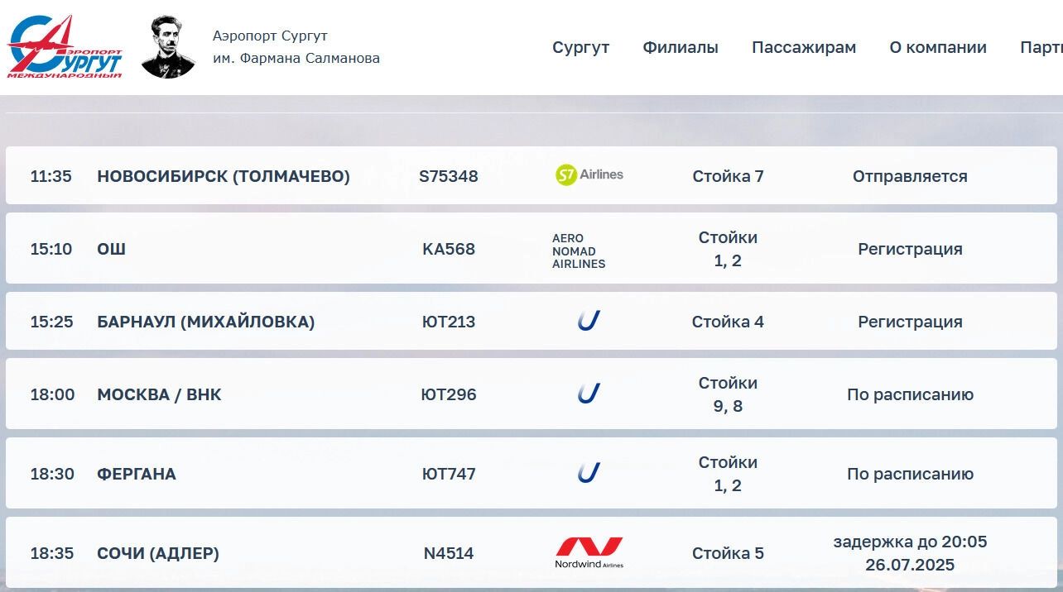Open the Пассажирам menu

[804, 47]
